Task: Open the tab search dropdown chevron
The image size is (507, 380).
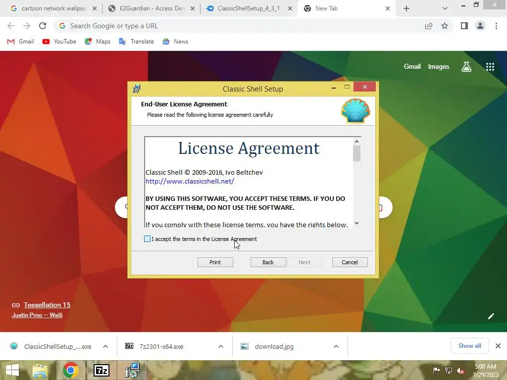Action: 445,9
